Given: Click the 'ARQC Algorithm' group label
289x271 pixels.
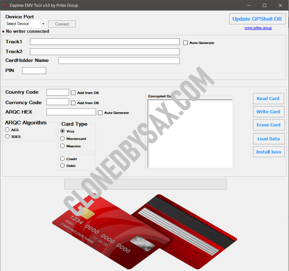Looking at the screenshot, I should [26, 123].
